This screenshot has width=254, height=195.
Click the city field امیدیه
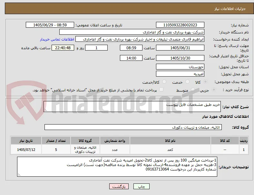[x=180, y=74]
